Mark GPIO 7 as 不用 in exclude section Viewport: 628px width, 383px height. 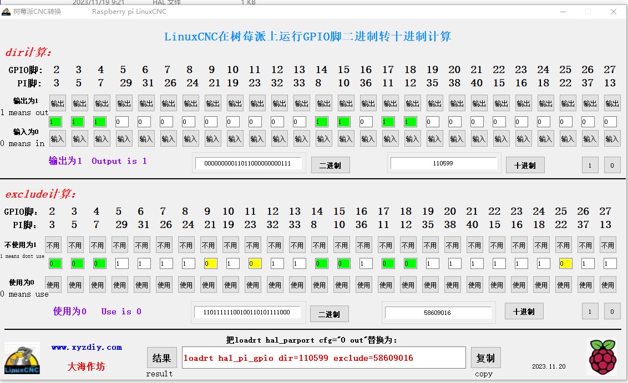(164, 245)
